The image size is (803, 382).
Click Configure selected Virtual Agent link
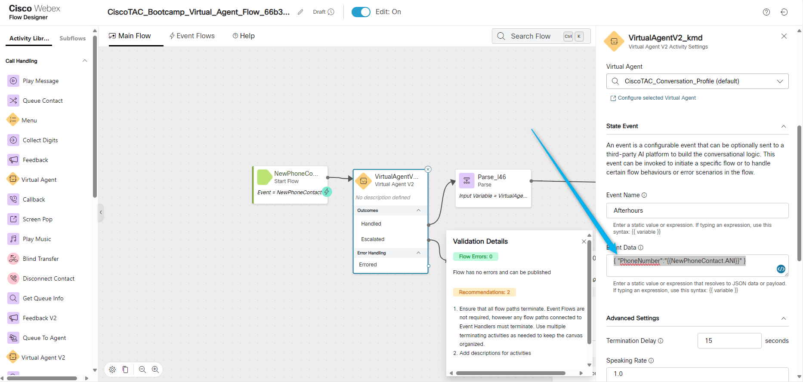point(653,98)
